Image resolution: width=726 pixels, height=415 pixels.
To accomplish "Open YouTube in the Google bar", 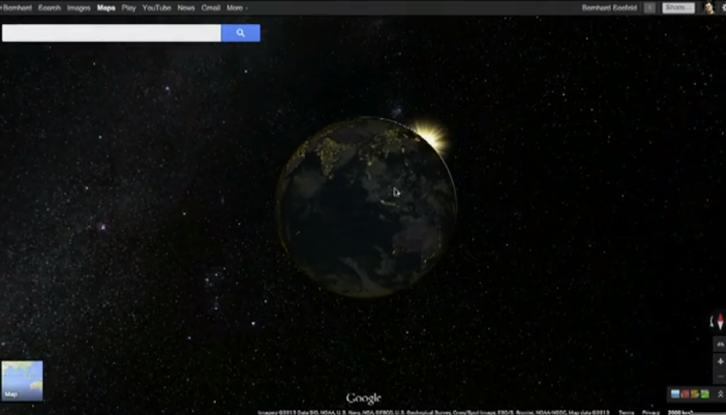I will 157,8.
